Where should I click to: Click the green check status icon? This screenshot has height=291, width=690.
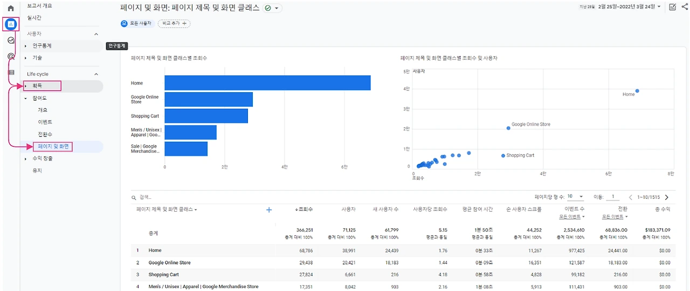[268, 8]
